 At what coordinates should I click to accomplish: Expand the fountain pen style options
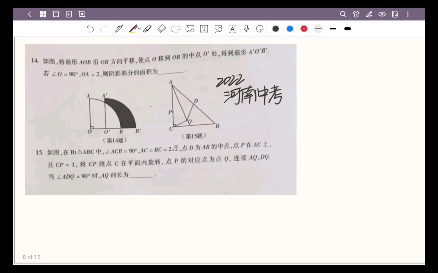[x=139, y=29]
